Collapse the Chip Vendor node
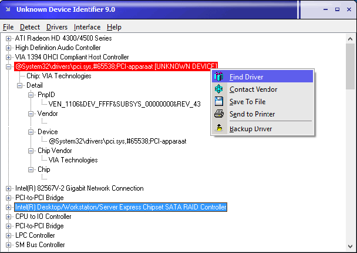Screen dimensions: 357x253 [31, 151]
